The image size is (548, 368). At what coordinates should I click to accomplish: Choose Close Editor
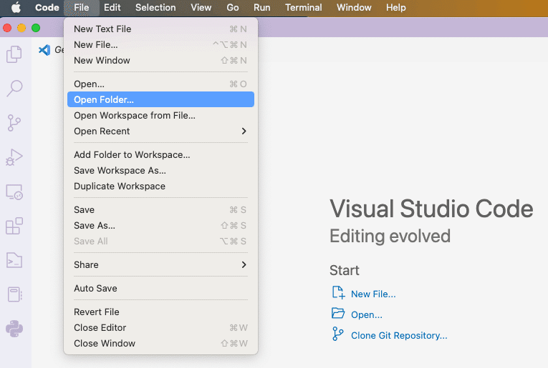(x=160, y=327)
